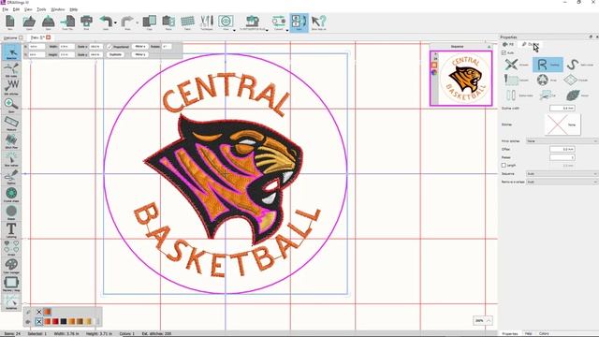This screenshot has height=337, width=599.
Task: Select the Selection arrow tool
Action: 11,52
